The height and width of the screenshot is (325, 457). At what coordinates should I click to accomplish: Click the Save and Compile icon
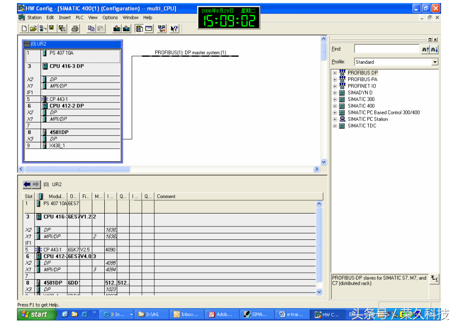(x=62, y=29)
